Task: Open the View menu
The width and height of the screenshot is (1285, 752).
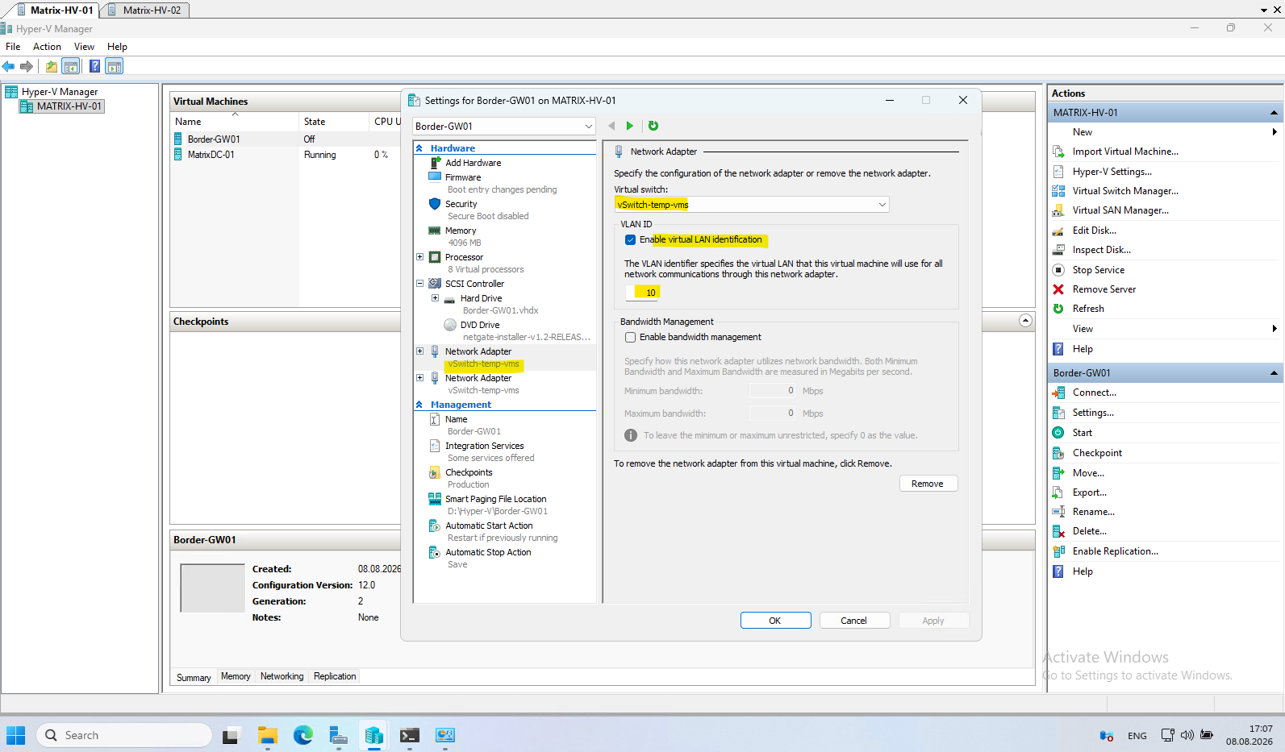Action: click(84, 47)
